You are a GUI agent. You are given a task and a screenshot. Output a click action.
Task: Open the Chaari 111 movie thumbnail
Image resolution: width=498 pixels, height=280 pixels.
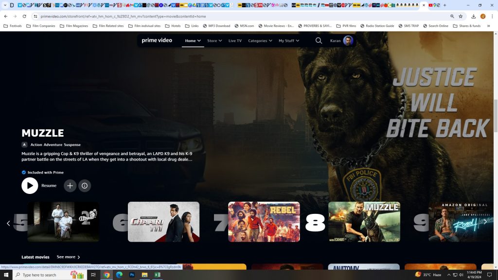[163, 222]
